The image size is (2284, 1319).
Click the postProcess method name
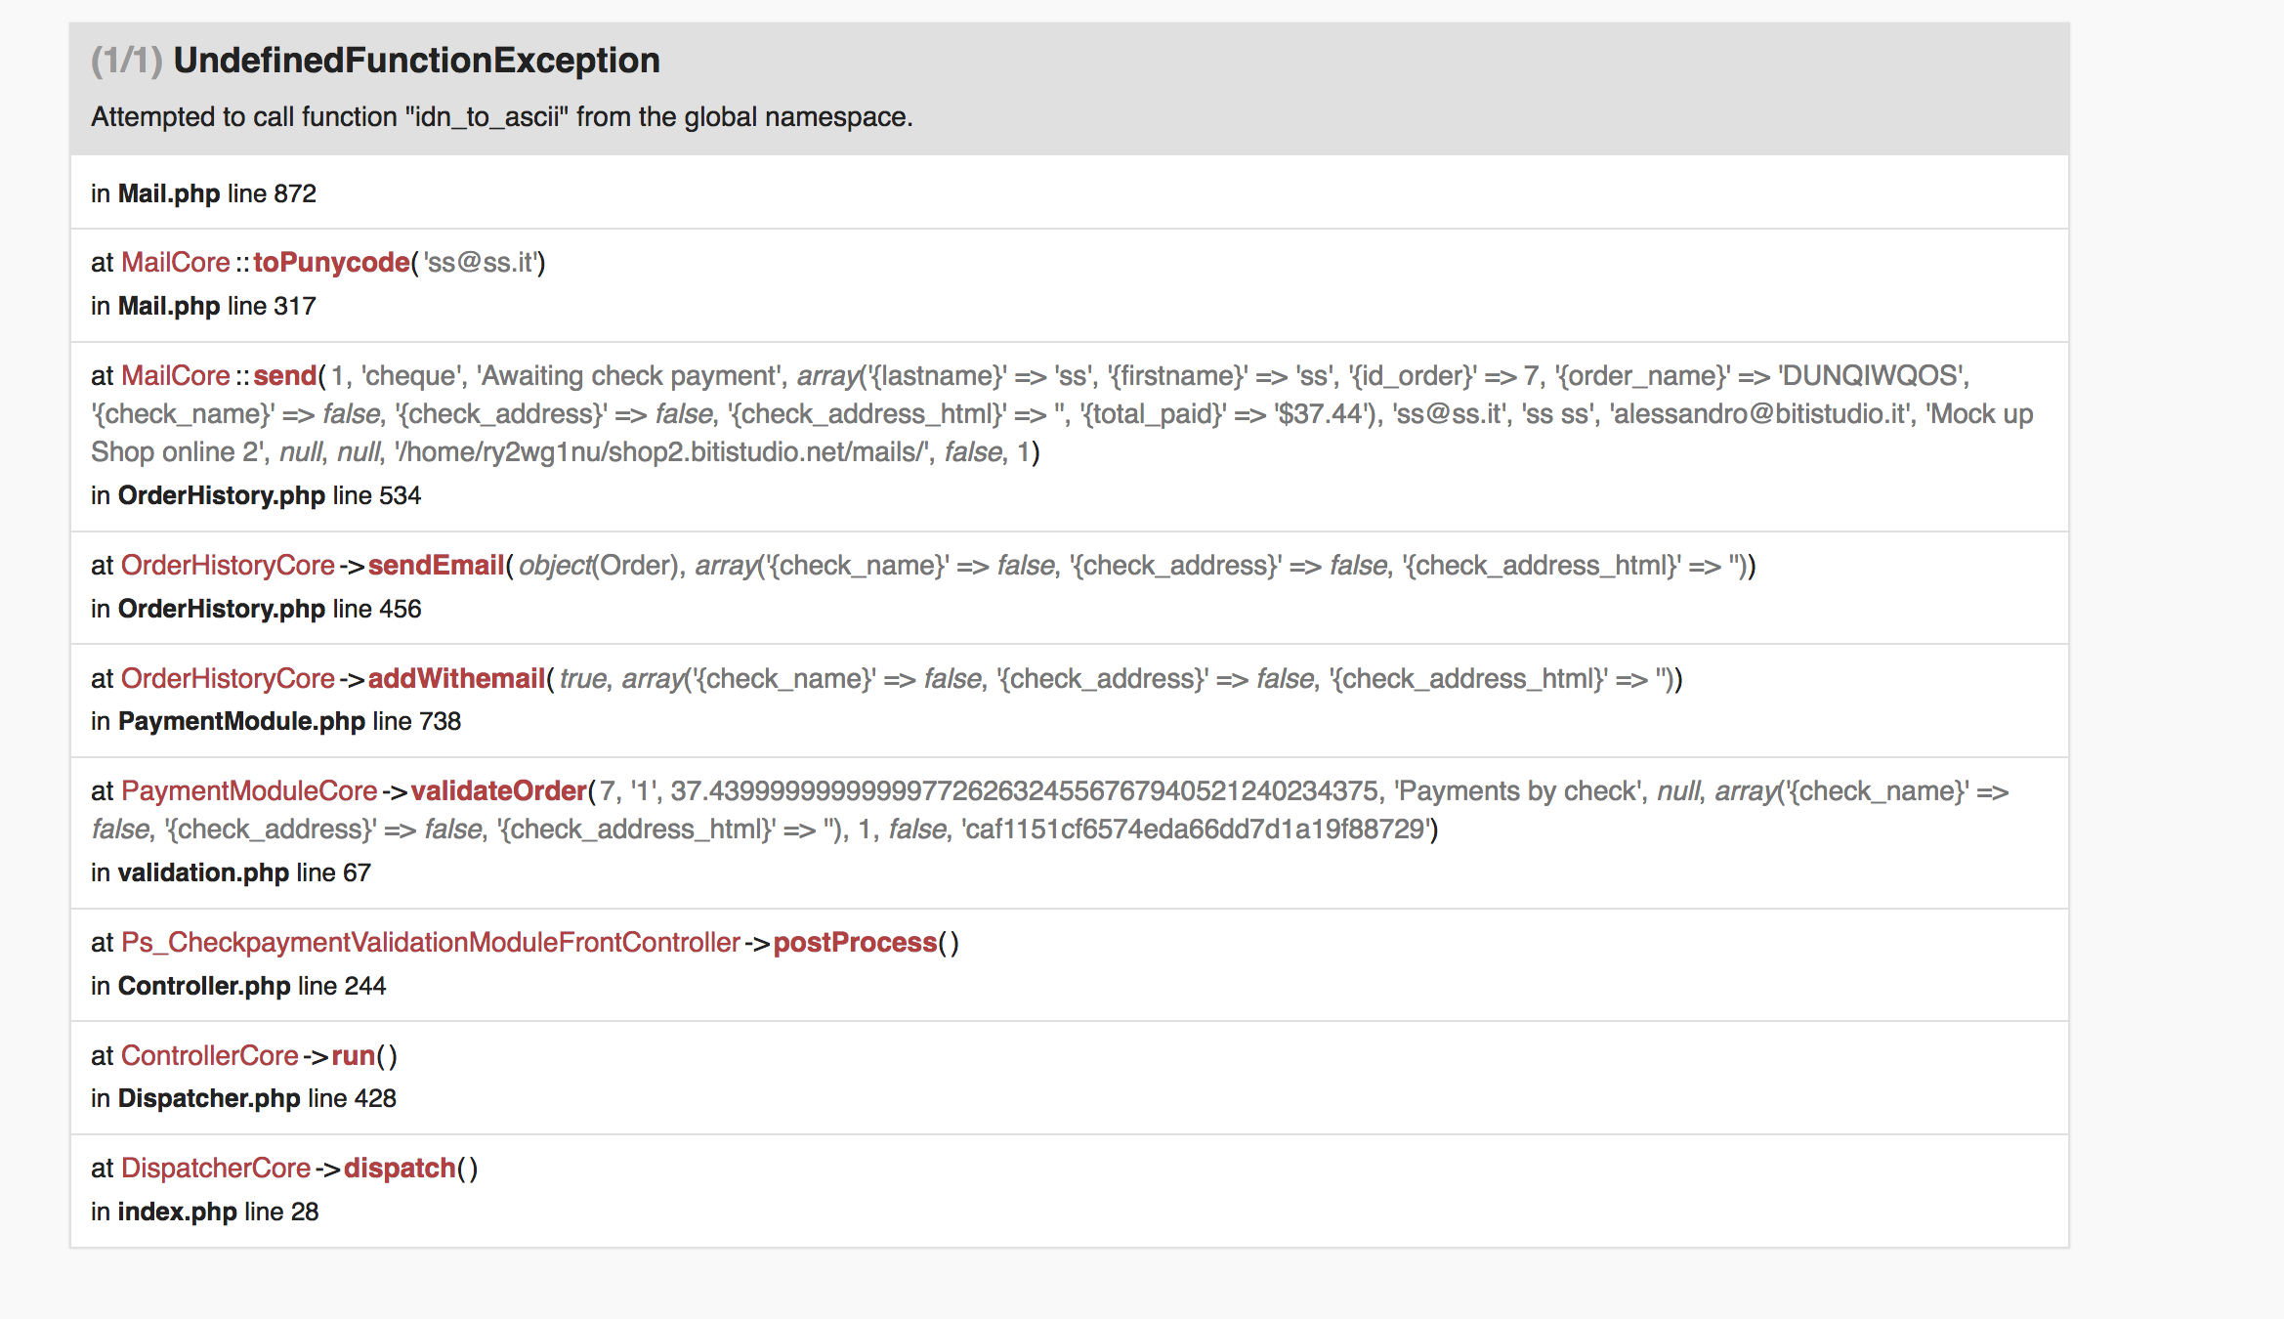click(855, 943)
